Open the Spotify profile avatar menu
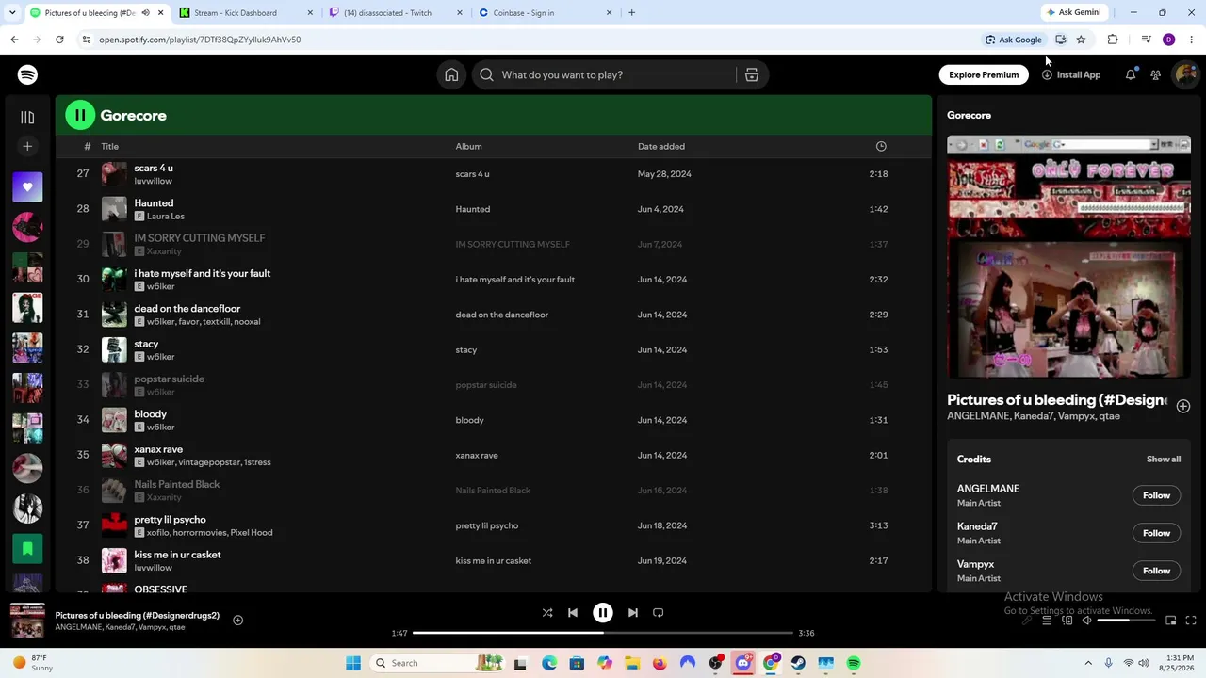 coord(1184,74)
